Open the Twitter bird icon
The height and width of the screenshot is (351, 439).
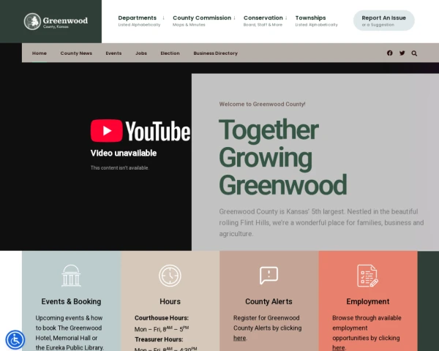point(402,53)
